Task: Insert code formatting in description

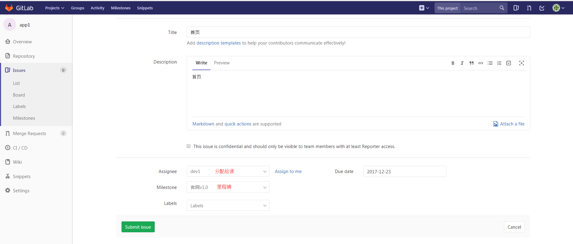Action: (481, 63)
